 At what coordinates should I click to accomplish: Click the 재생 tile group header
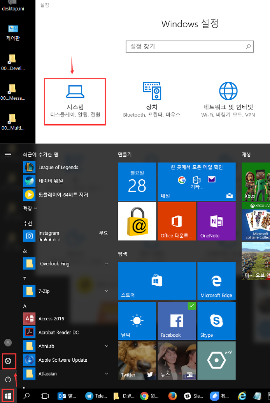(246, 154)
